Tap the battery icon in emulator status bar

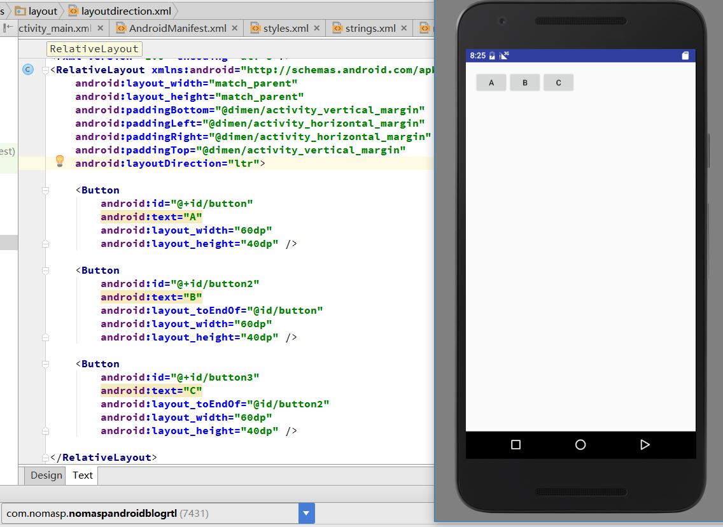[x=493, y=56]
